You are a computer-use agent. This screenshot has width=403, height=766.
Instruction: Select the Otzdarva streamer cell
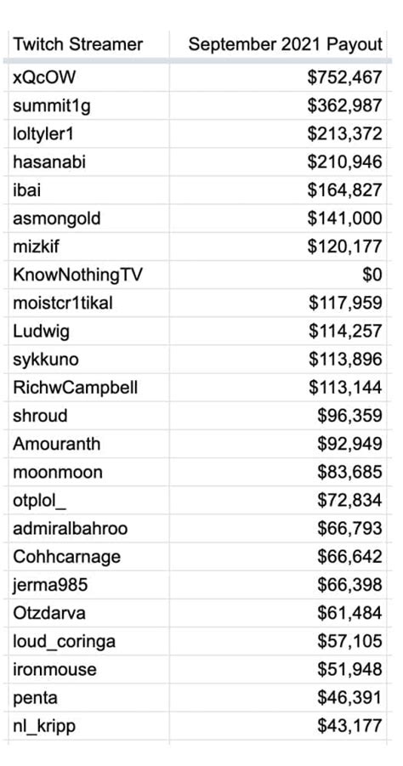(x=89, y=613)
